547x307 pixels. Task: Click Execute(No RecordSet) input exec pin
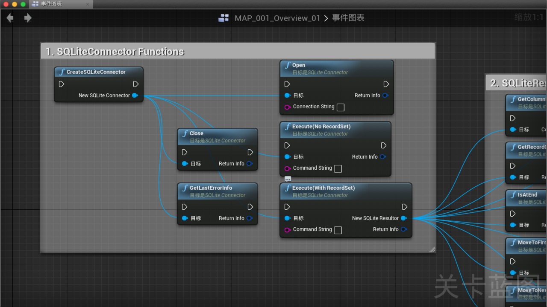287,145
